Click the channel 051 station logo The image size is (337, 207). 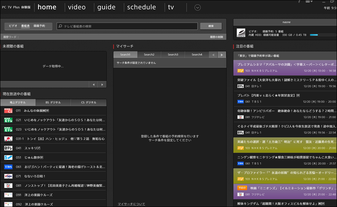(8, 158)
